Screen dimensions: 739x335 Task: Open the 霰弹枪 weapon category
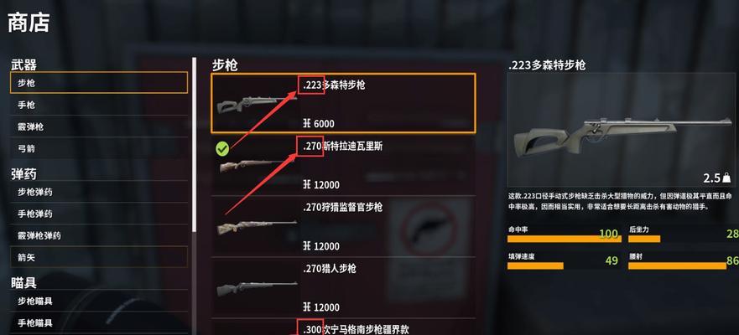click(x=99, y=126)
